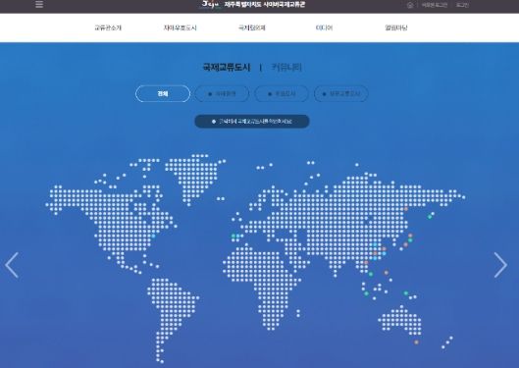Viewport: 519px width, 368px height.
Task: Click the orange city dot in eastern Russia
Action: (406, 209)
